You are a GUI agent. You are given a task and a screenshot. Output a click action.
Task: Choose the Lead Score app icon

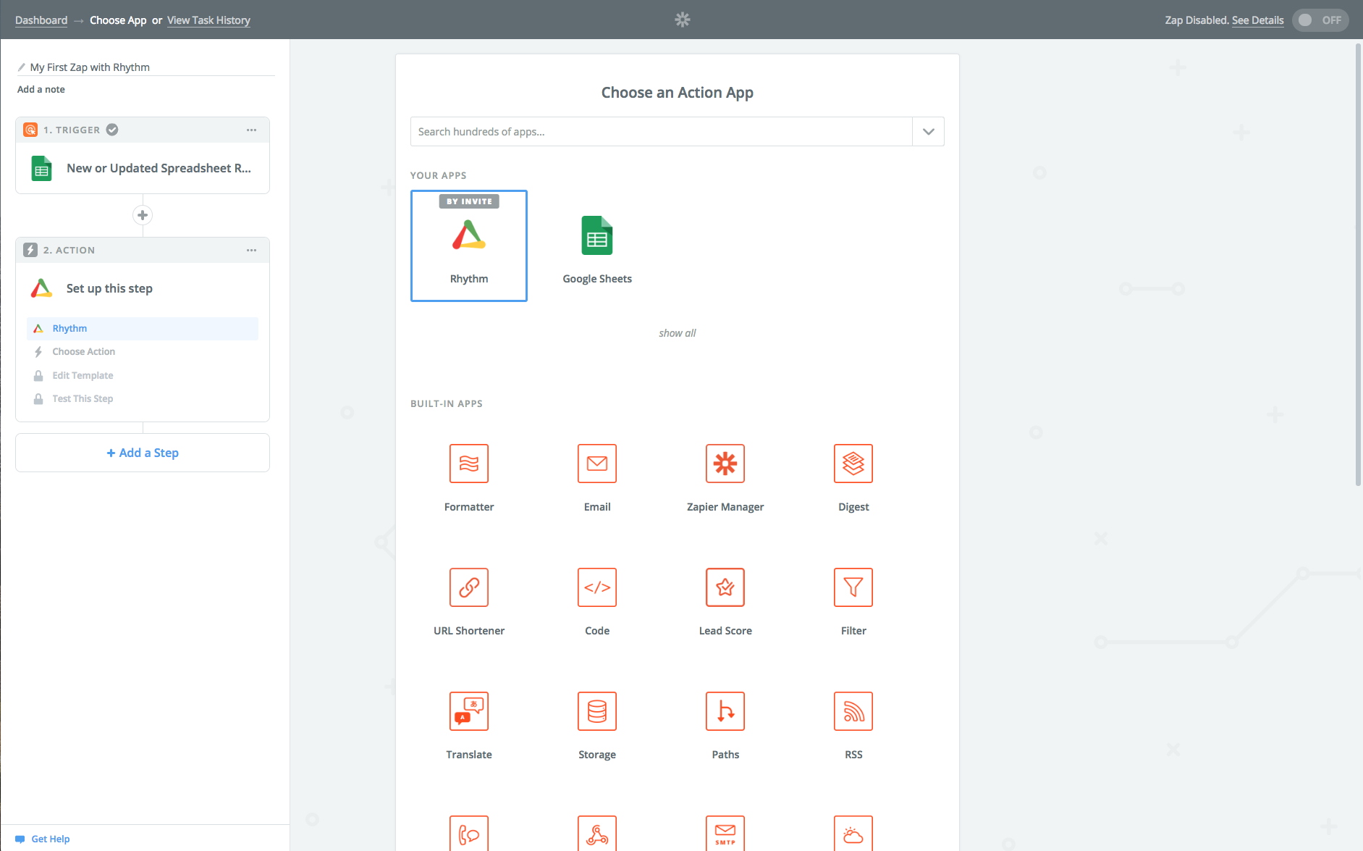point(725,587)
